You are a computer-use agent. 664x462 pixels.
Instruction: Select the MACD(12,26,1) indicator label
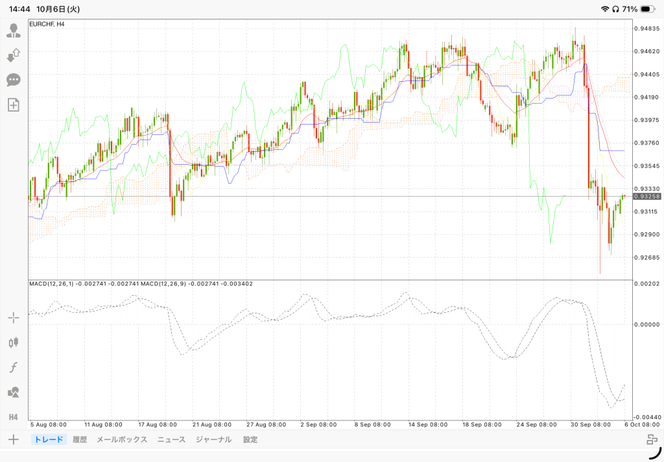click(52, 284)
